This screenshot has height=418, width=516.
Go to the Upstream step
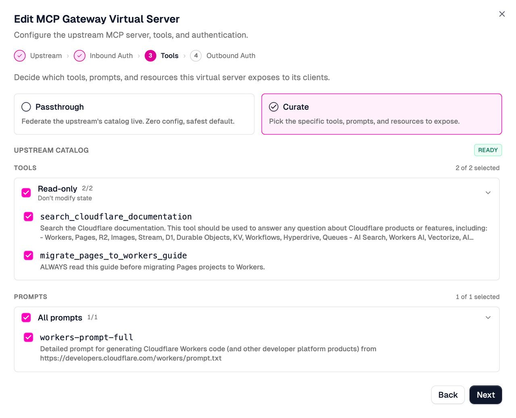[x=38, y=56]
